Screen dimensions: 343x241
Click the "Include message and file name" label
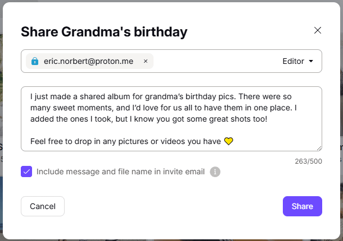(120, 172)
